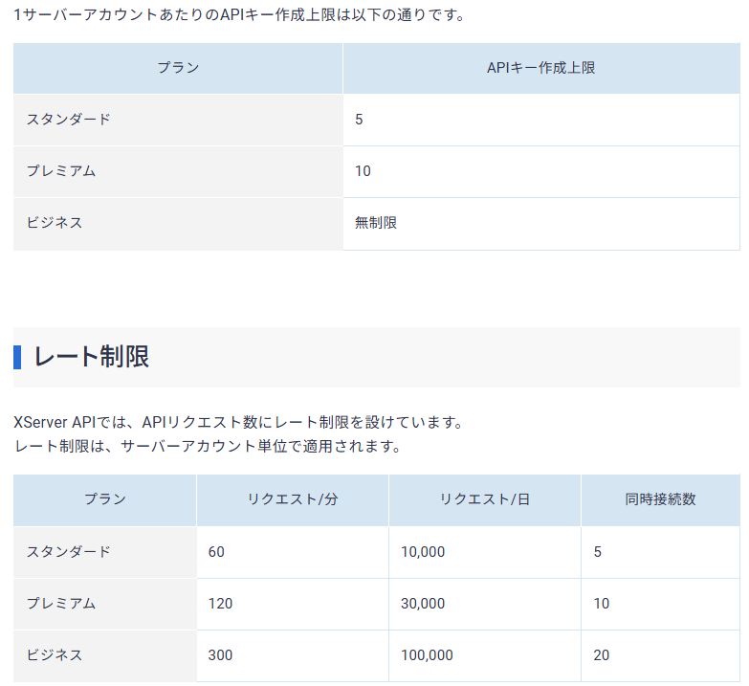Click the 100,000 requests per day cell
Viewport: 749px width, 686px height.
tap(485, 655)
